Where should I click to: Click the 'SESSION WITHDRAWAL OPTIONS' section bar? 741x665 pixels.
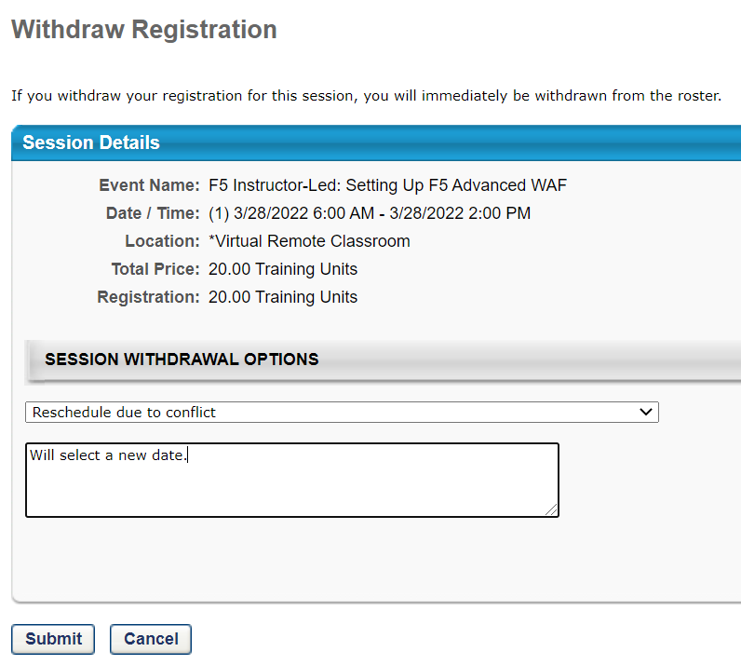(383, 360)
